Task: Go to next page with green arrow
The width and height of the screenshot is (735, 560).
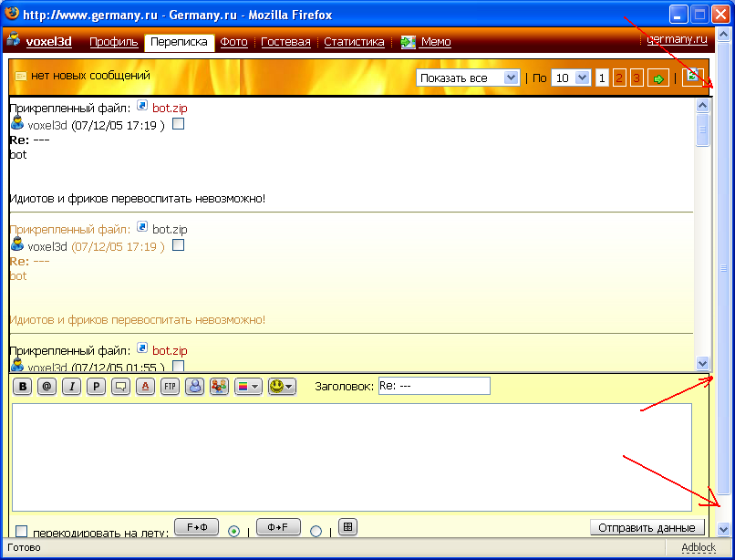Action: tap(657, 78)
